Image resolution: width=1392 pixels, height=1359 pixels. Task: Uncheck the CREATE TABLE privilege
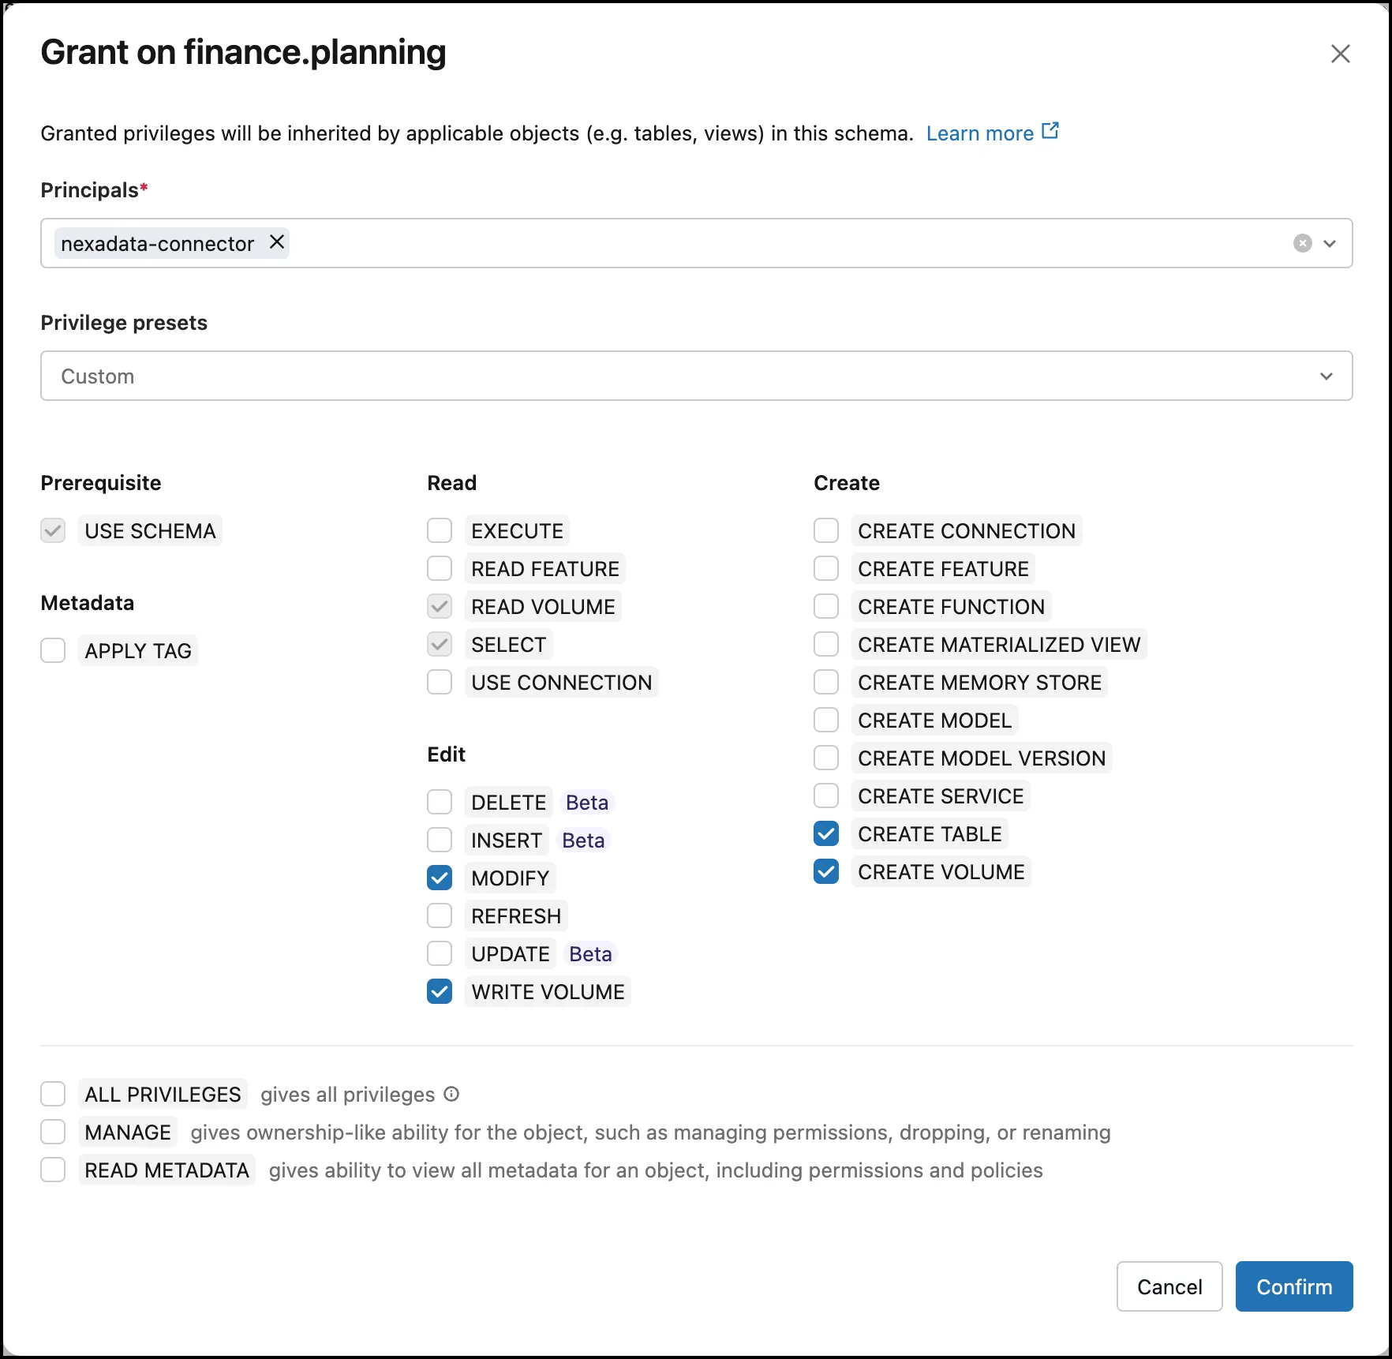826,833
